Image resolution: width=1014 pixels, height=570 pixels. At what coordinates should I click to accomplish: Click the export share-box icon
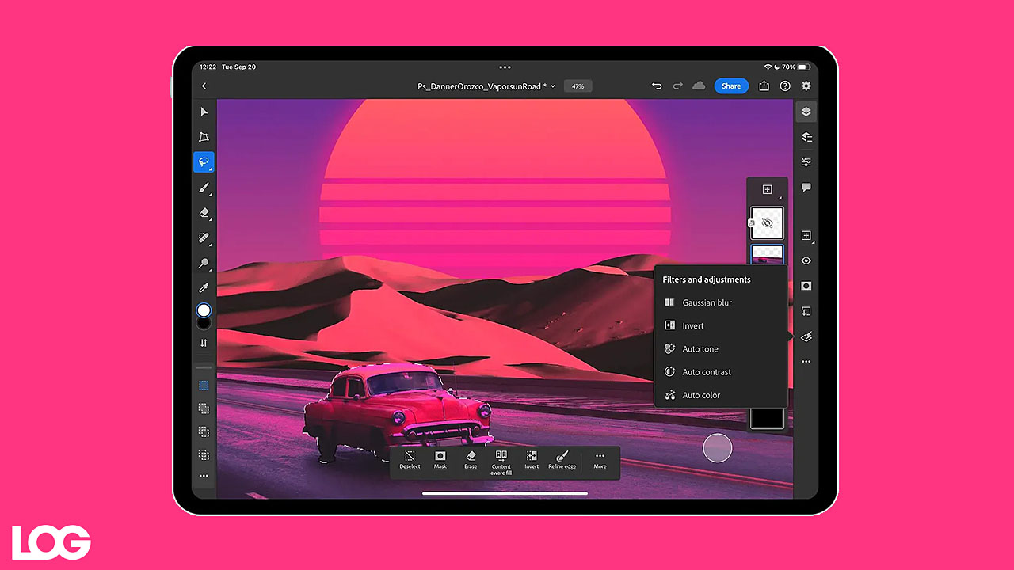[x=764, y=86]
